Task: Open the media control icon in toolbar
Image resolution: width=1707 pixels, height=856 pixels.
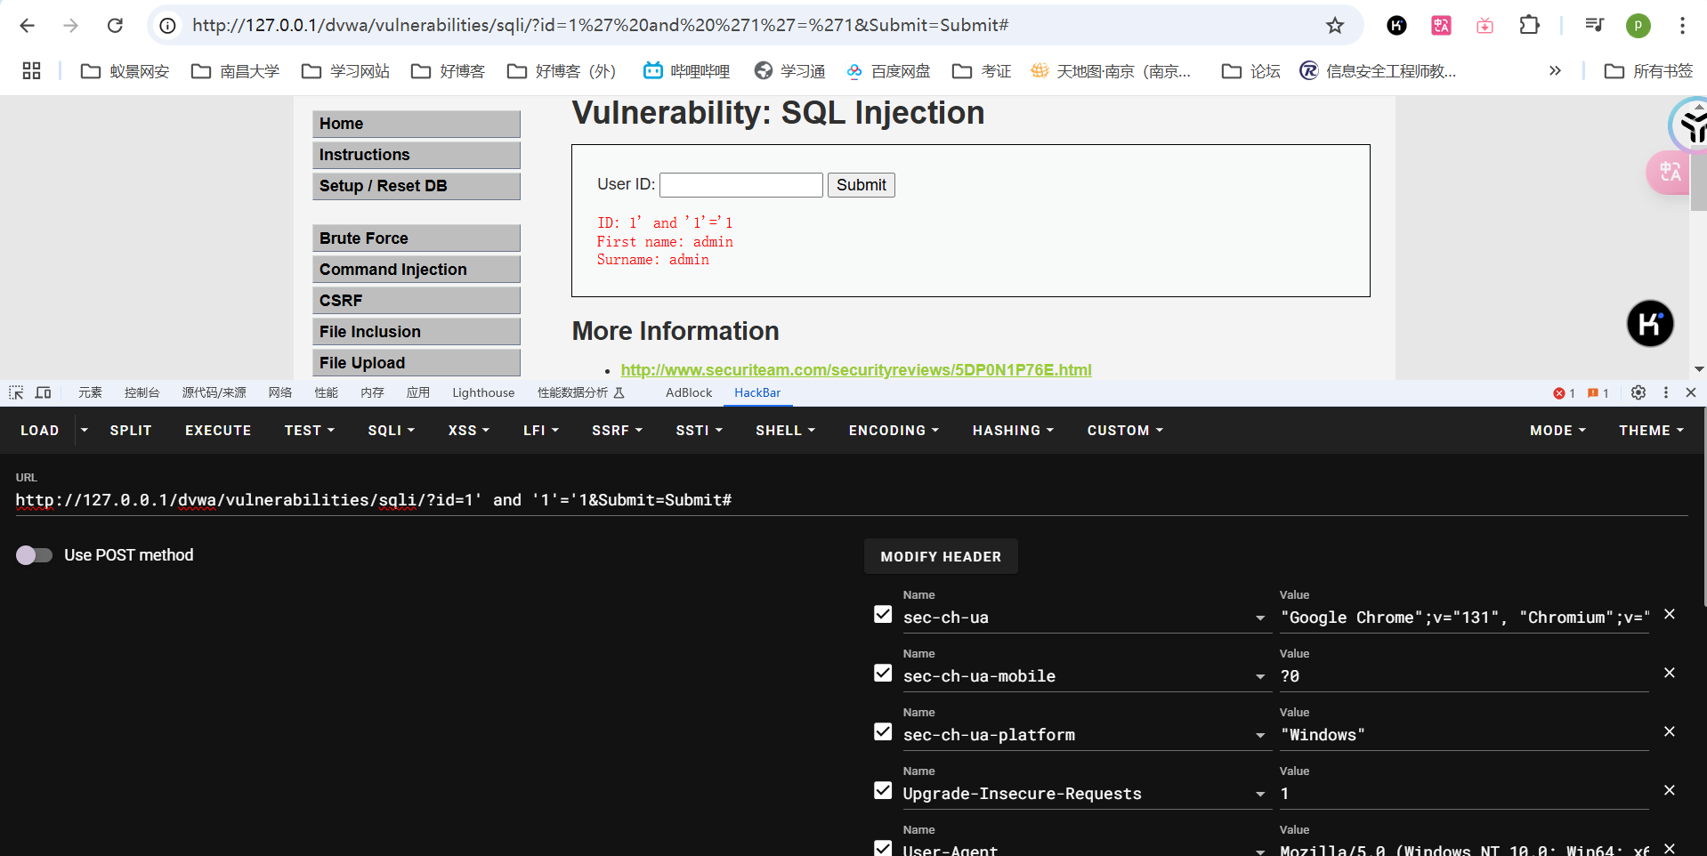Action: (1594, 26)
